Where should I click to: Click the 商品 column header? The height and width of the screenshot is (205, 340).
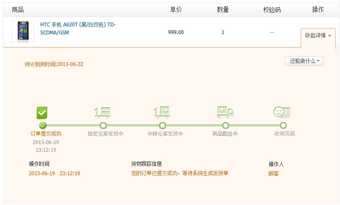click(18, 9)
